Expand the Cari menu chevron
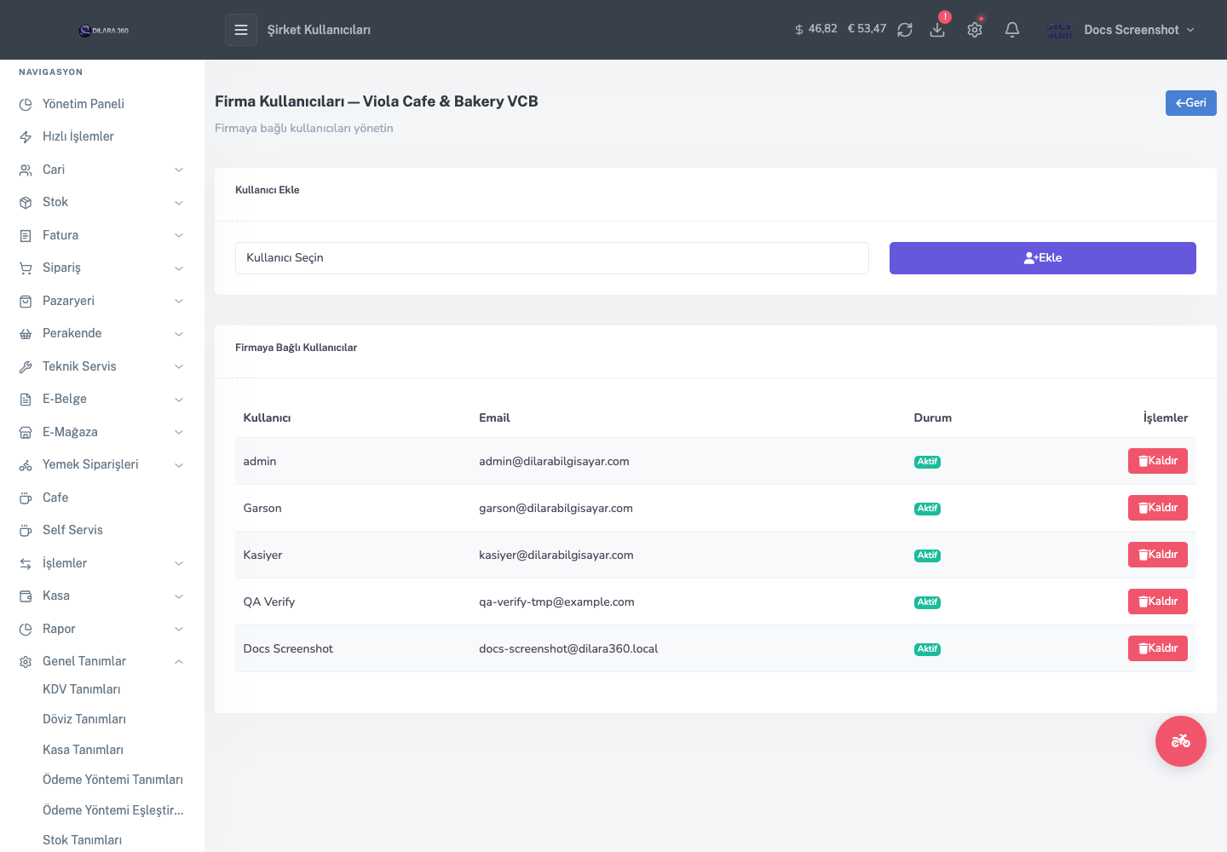Screen dimensions: 1227x852 pyautogui.click(x=179, y=170)
